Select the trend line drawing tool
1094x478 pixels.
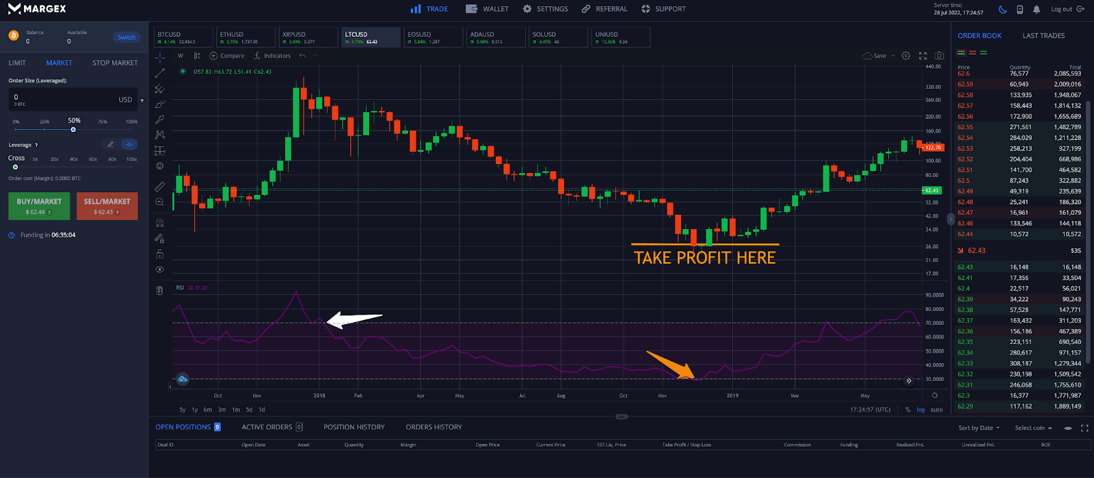click(160, 73)
